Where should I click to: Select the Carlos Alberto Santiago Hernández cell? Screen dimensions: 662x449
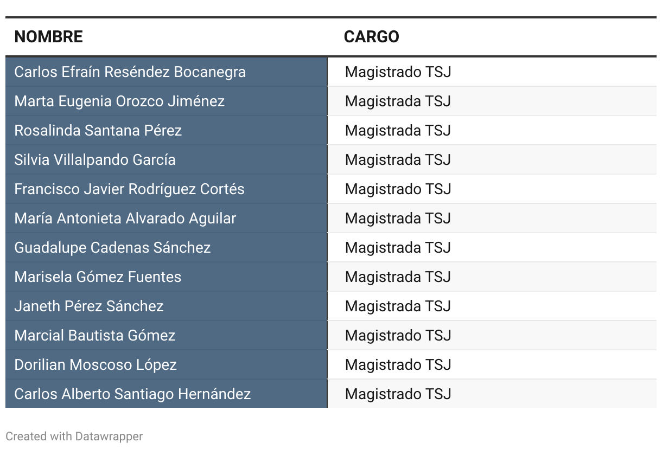[x=167, y=394]
